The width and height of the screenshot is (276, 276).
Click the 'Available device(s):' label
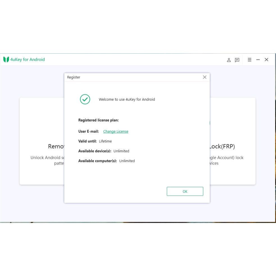pyautogui.click(x=95, y=151)
